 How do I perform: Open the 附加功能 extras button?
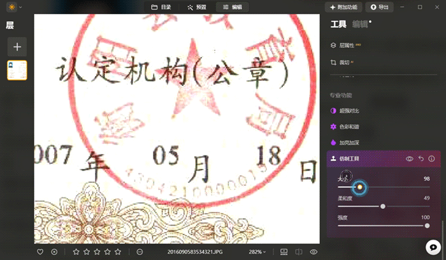[343, 7]
